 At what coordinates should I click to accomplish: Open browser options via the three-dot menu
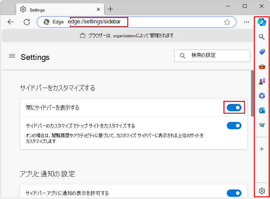[246, 22]
